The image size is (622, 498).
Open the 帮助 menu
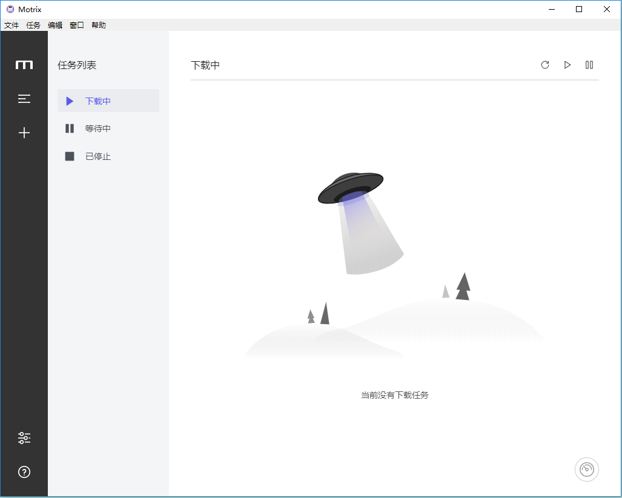(99, 25)
